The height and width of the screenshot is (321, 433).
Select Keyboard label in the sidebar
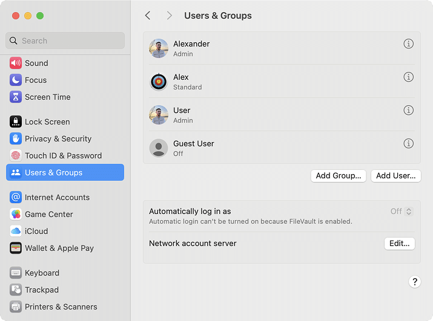pyautogui.click(x=42, y=273)
